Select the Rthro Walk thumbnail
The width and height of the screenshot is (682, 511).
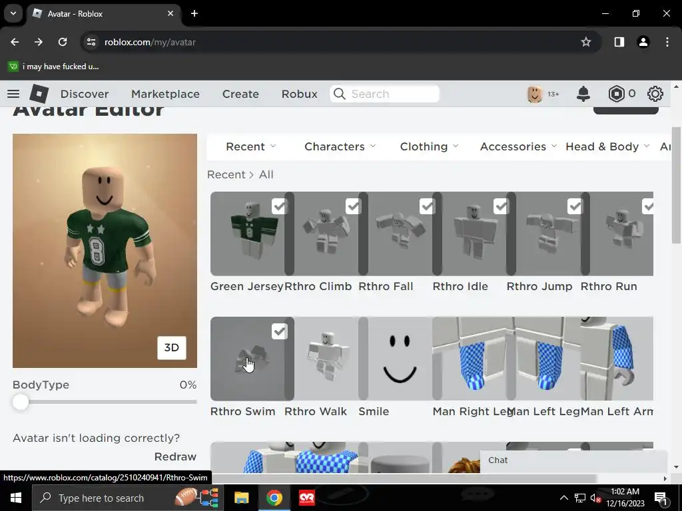[x=326, y=359]
